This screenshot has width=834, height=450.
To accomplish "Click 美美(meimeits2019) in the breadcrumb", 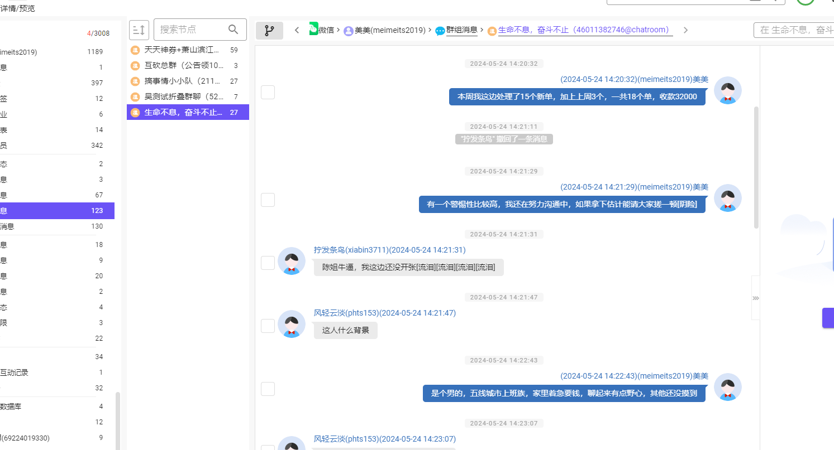I will [390, 31].
